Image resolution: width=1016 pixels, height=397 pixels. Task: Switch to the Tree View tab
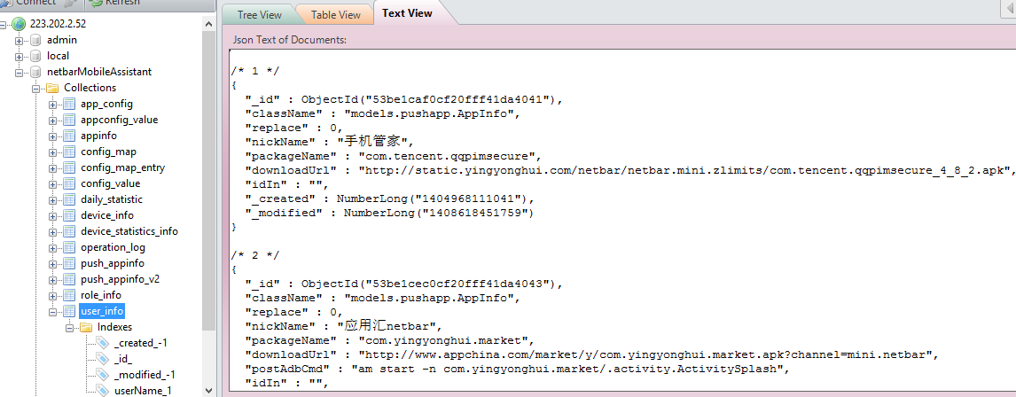click(259, 14)
